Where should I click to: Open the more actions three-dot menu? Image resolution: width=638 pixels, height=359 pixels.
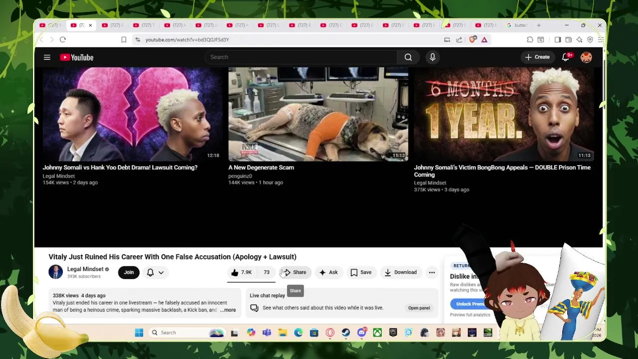[x=432, y=272]
